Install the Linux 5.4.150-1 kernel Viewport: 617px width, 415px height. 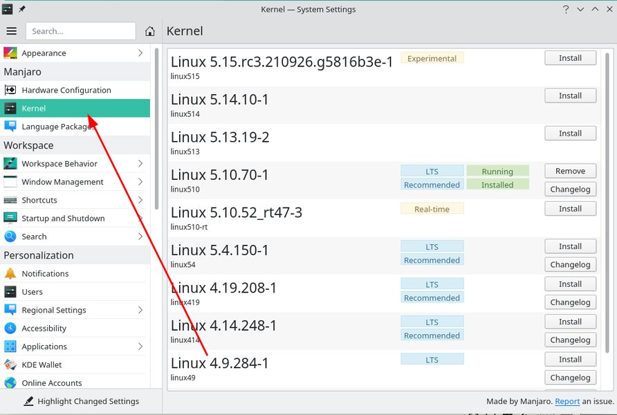[x=570, y=246]
